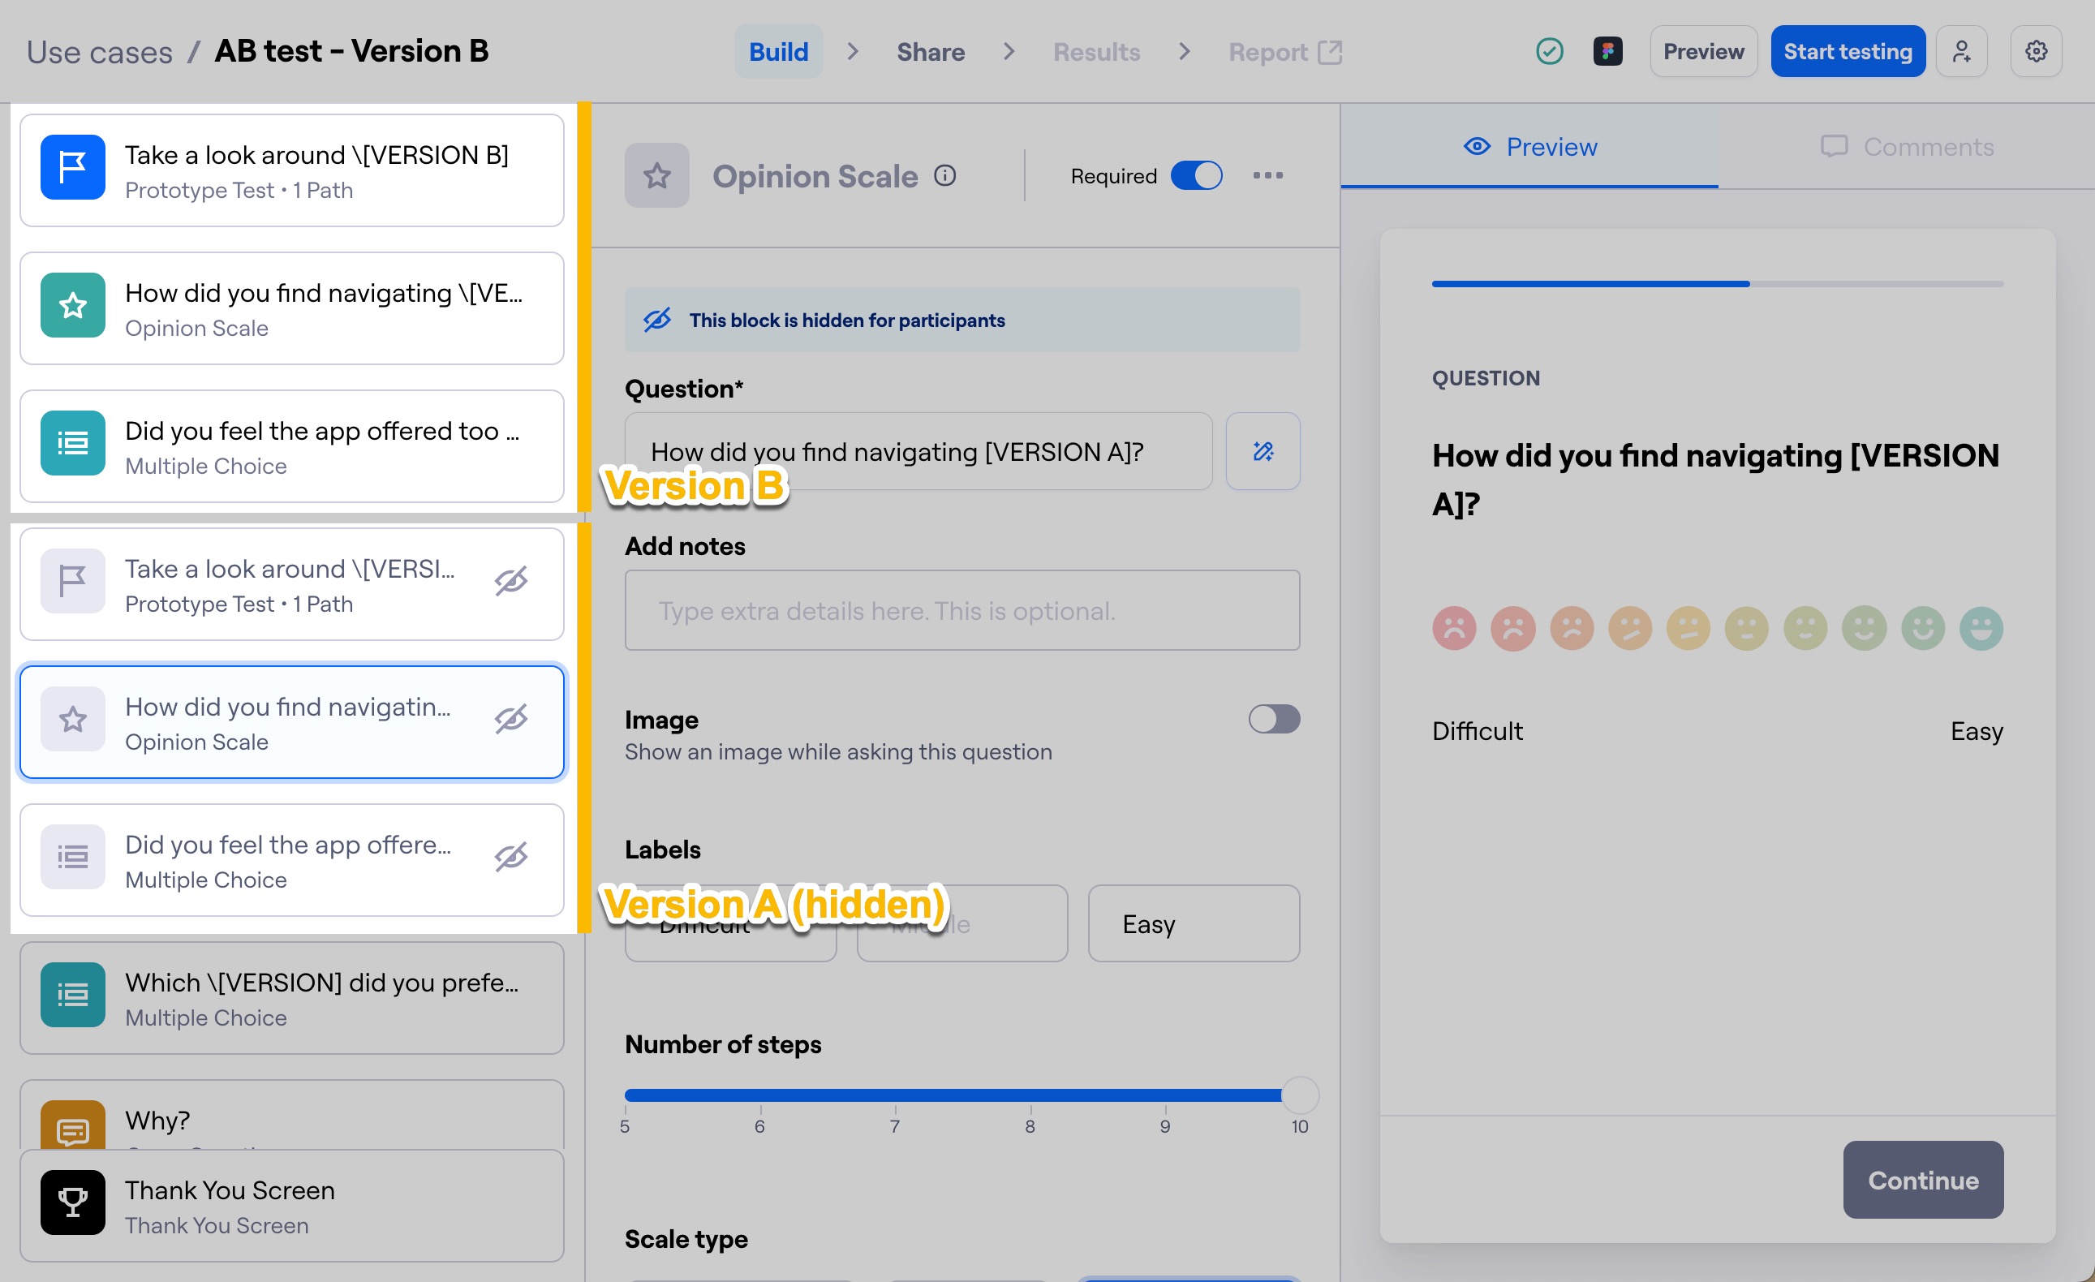Click the green saved-status checkmark icon
The height and width of the screenshot is (1282, 2095).
1549,52
